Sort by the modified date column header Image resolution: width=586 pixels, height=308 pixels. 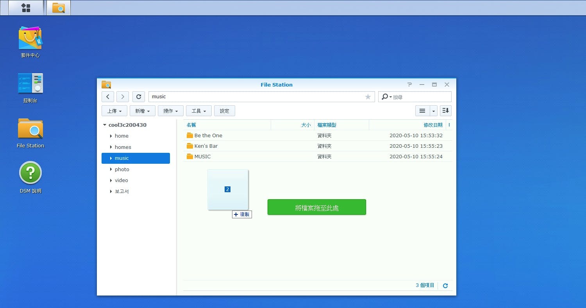point(433,125)
